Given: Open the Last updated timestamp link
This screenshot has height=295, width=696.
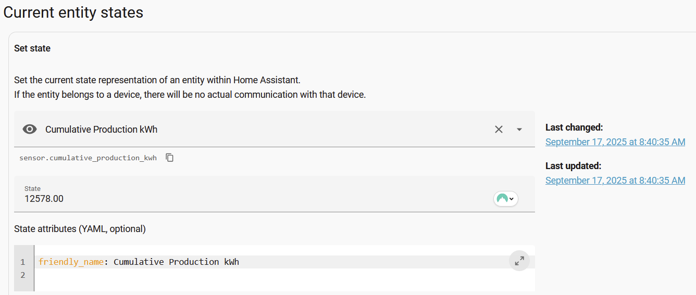Looking at the screenshot, I should click(x=615, y=181).
